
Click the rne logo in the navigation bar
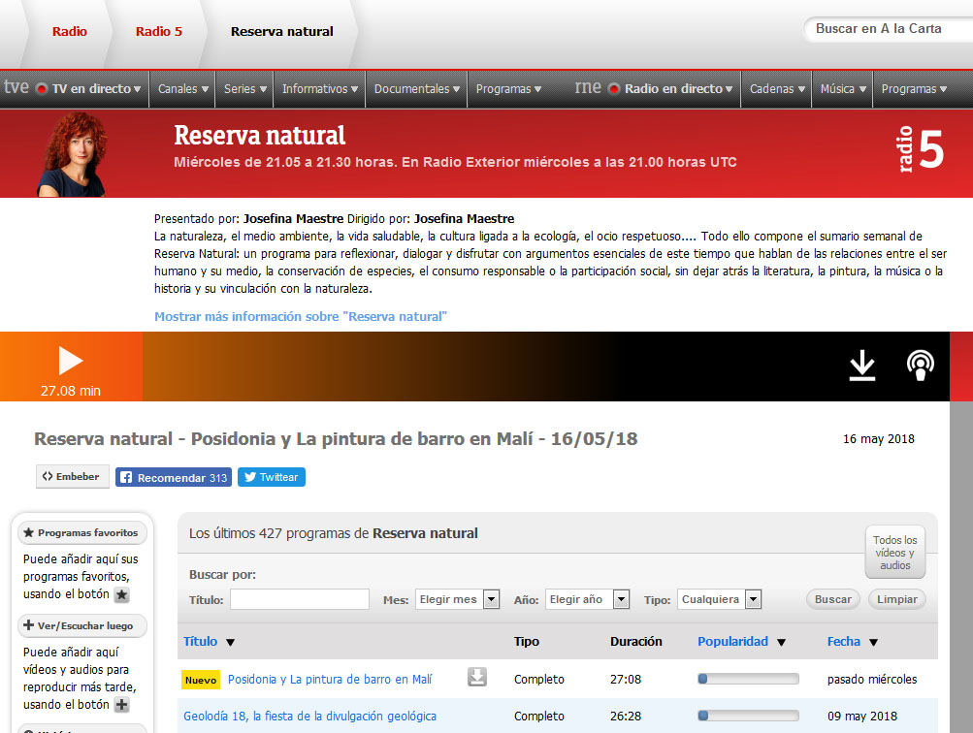click(x=588, y=87)
